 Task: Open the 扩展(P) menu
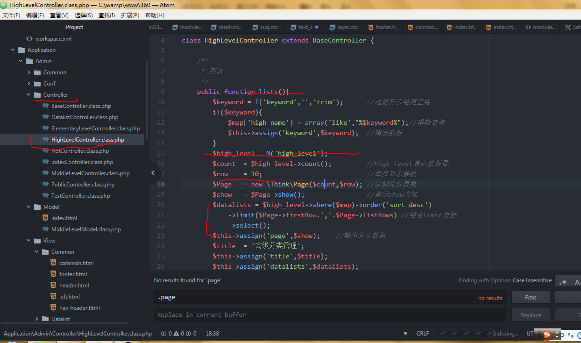[x=130, y=15]
